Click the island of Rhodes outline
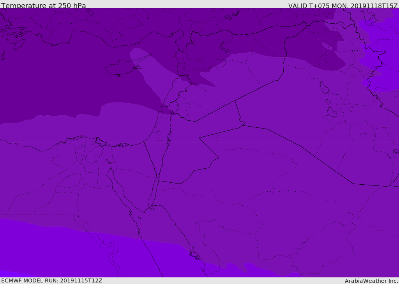The width and height of the screenshot is (399, 284). [19, 44]
